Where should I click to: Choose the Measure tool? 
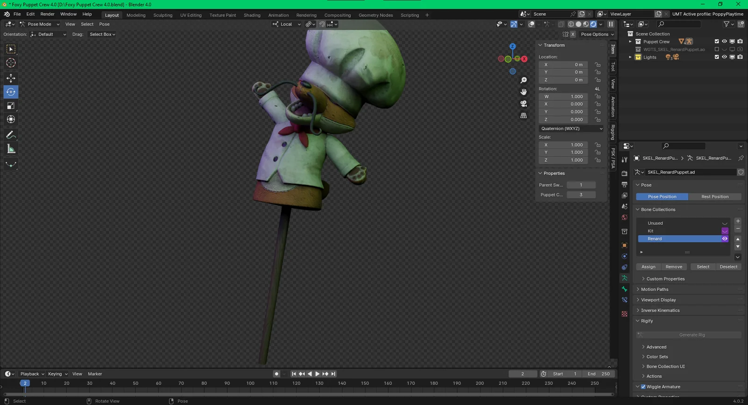pyautogui.click(x=11, y=149)
